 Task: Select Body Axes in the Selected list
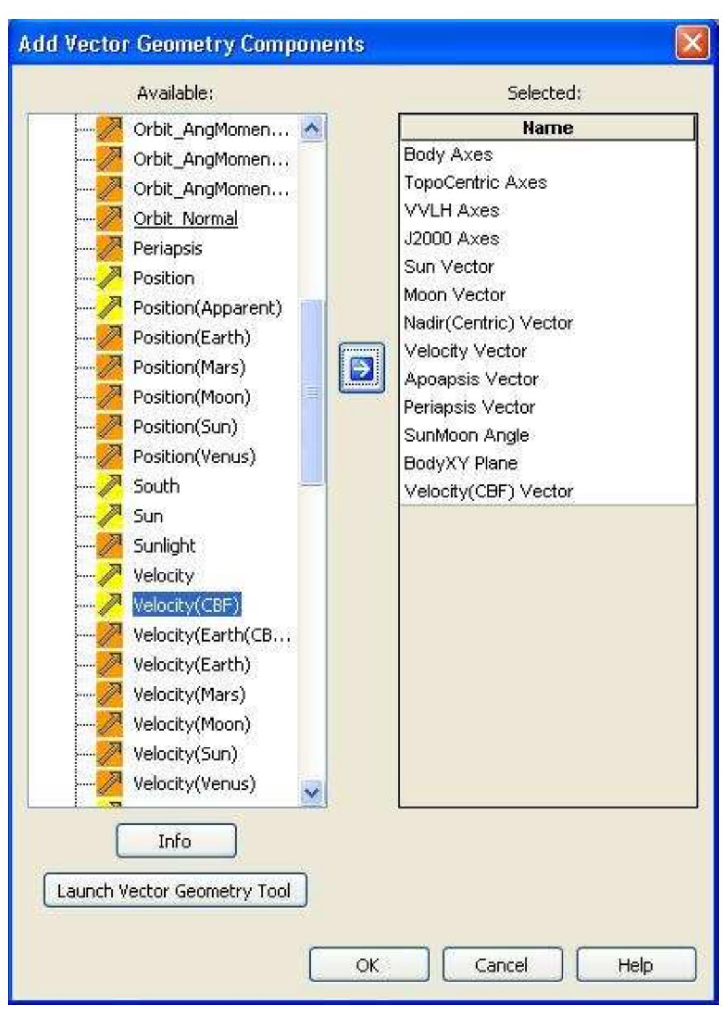448,155
